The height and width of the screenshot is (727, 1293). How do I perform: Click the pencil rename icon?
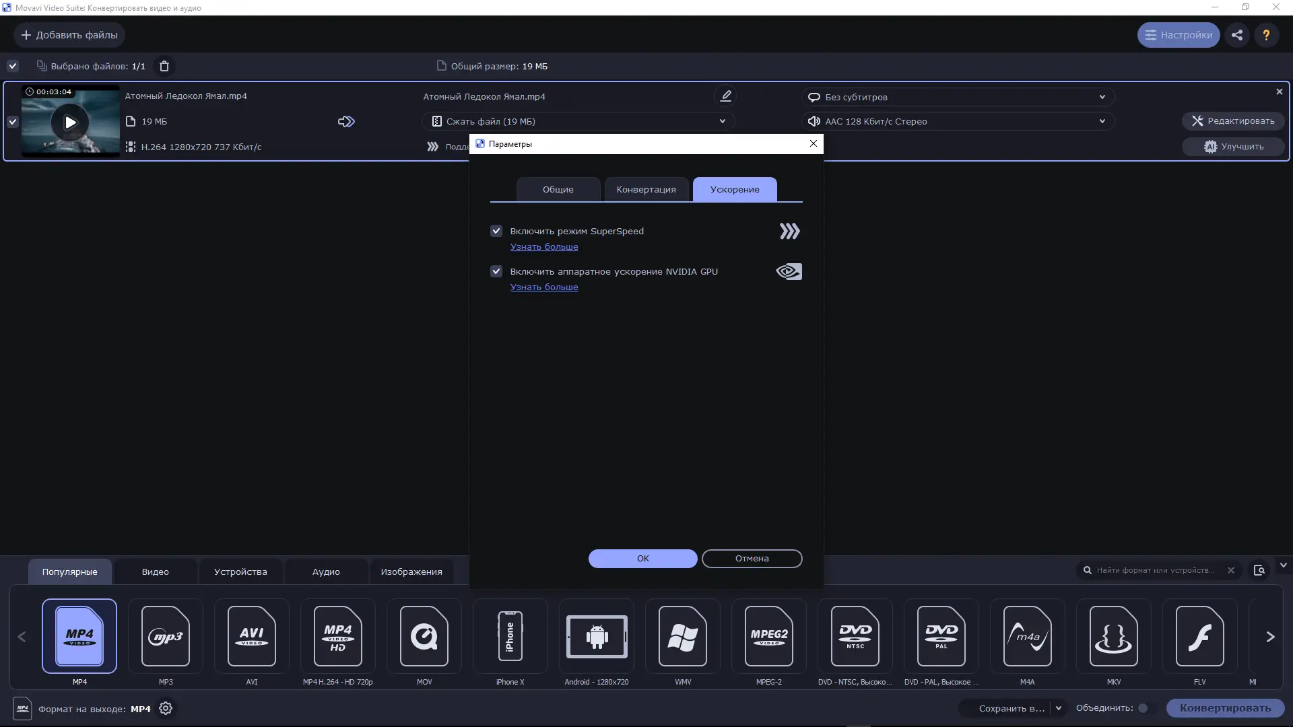(725, 96)
